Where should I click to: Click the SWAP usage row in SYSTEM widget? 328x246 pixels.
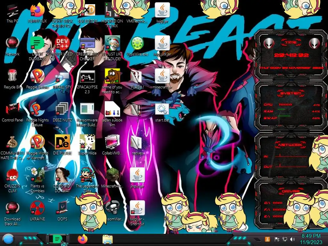tap(291, 118)
